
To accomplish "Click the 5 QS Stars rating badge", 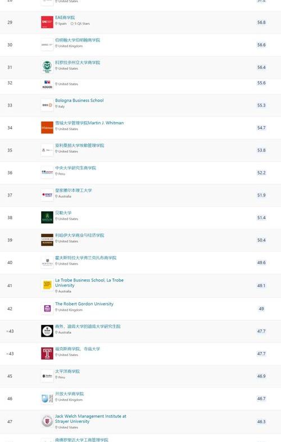I will pyautogui.click(x=80, y=24).
